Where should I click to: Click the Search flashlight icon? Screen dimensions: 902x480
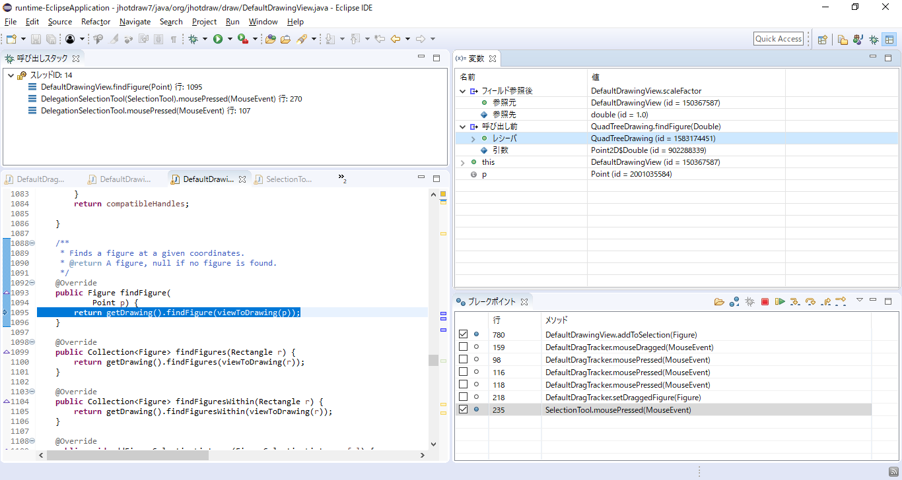(301, 39)
